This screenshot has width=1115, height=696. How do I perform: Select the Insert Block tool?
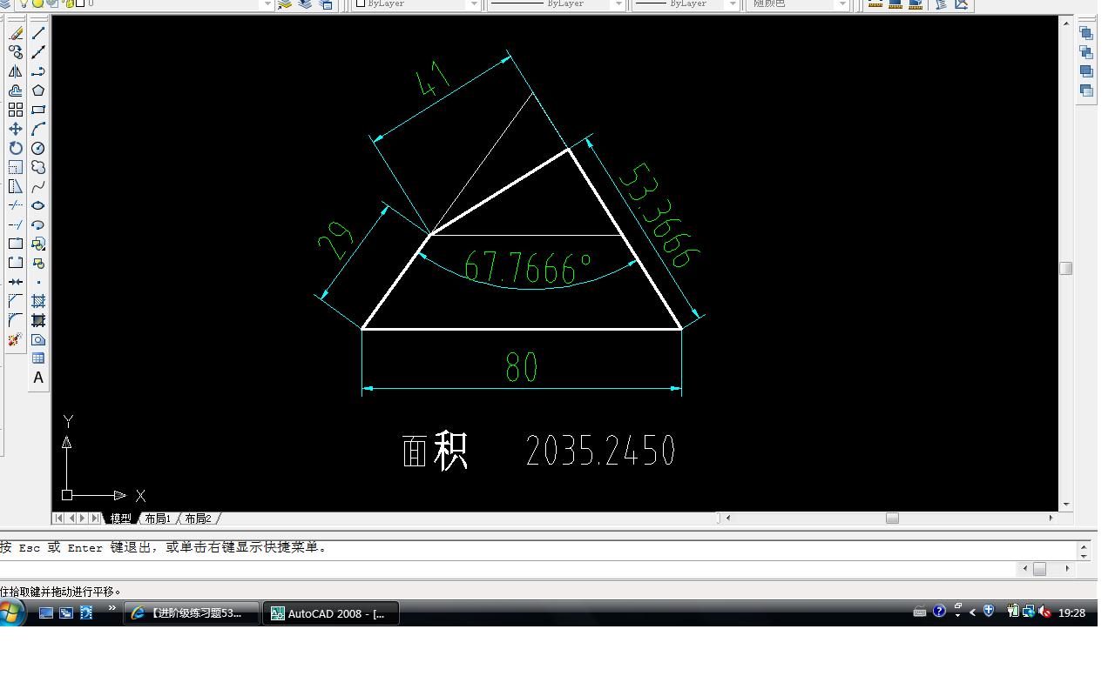click(38, 244)
